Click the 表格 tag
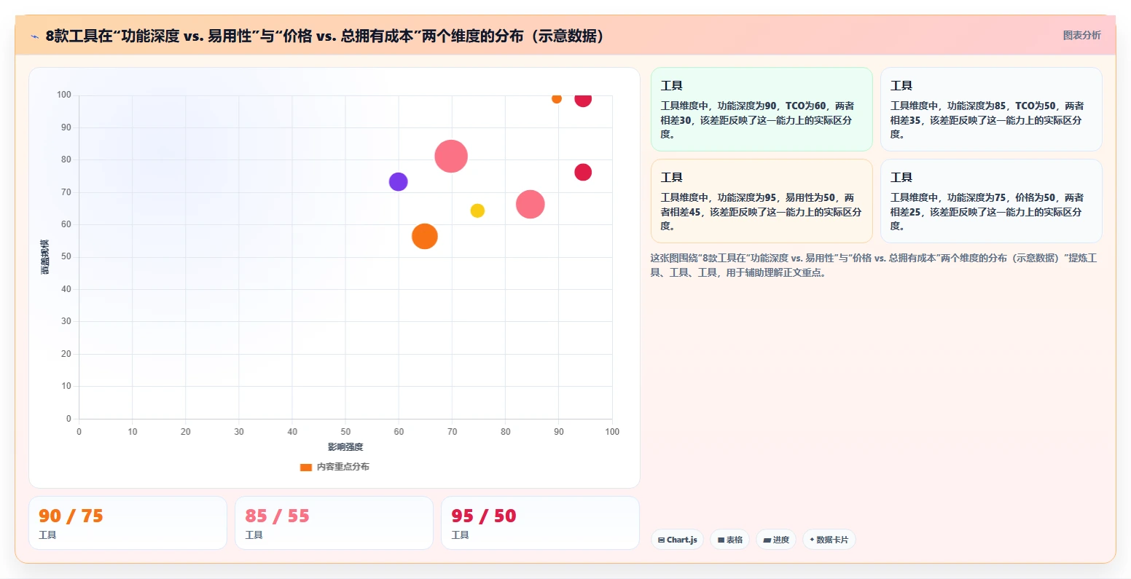This screenshot has height=579, width=1131. [729, 540]
